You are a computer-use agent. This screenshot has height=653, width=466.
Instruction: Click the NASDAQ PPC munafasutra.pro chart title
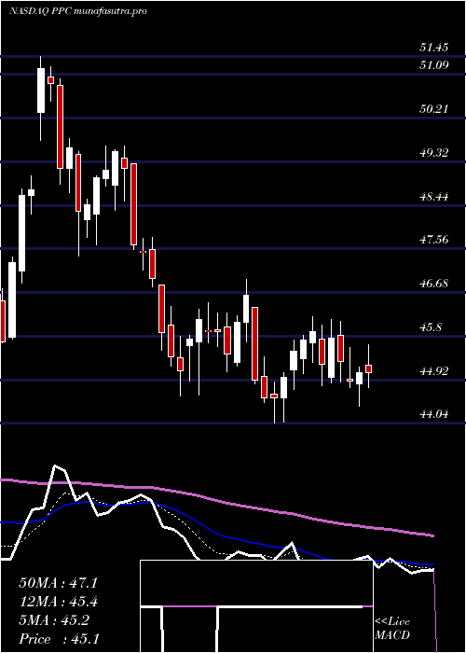click(77, 11)
